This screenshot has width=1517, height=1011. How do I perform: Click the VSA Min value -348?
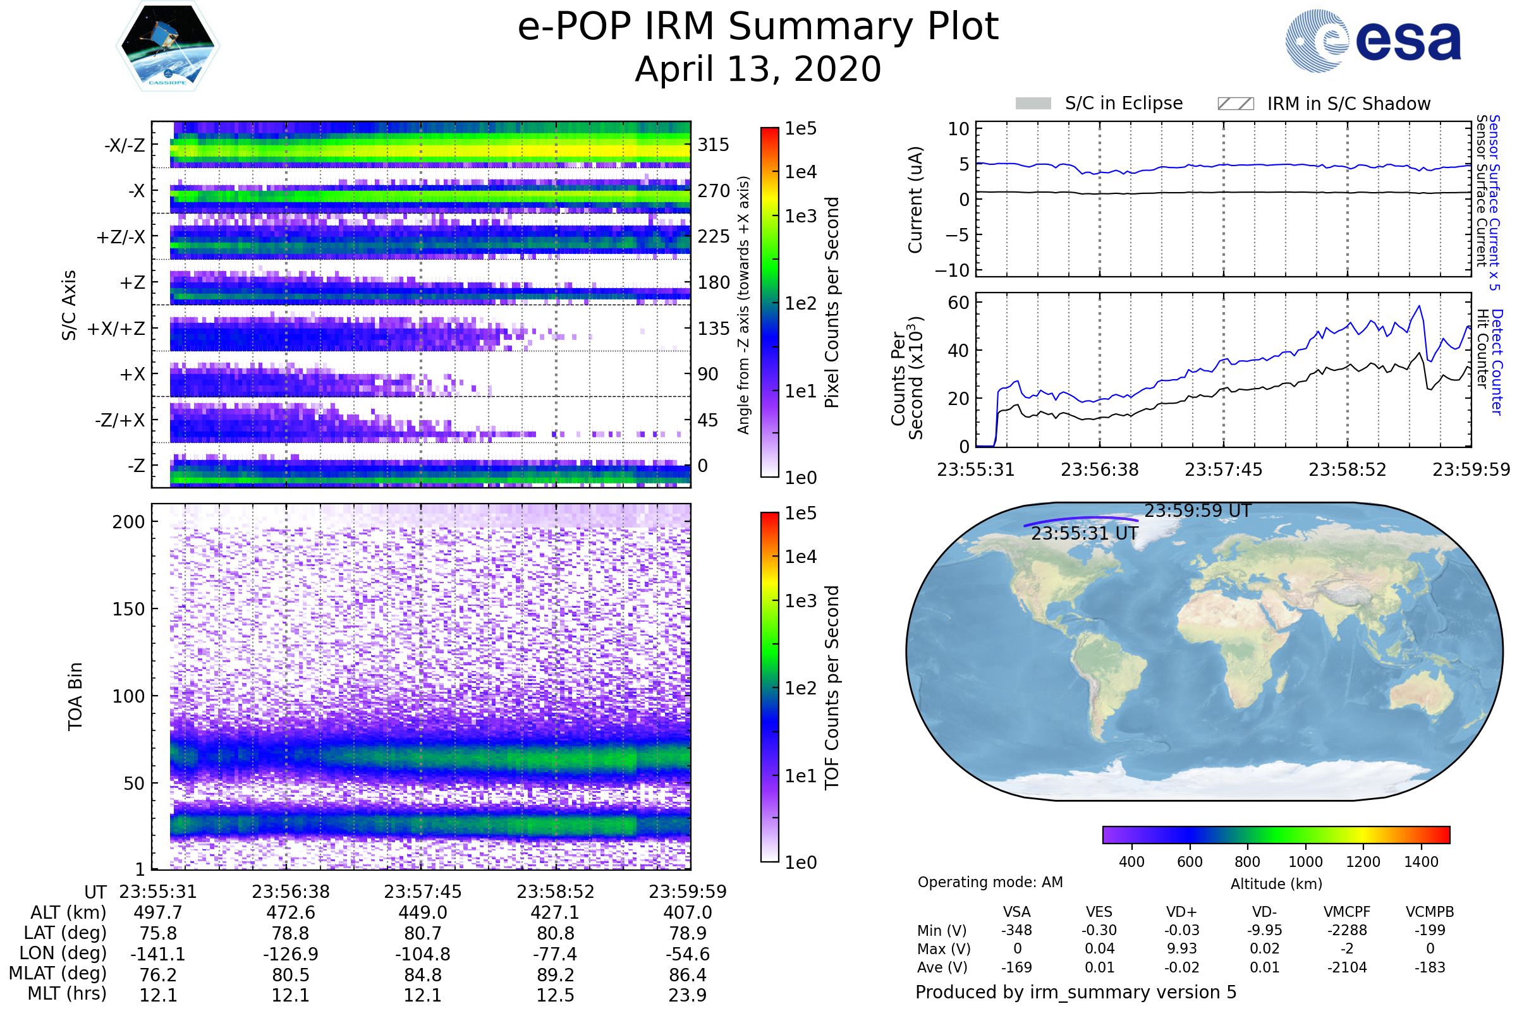[1016, 930]
